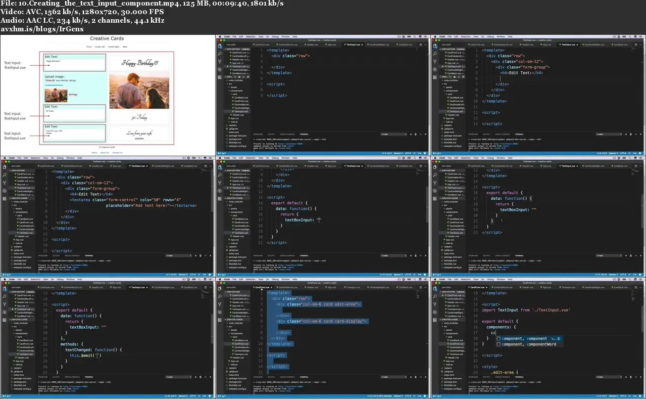Image resolution: width=646 pixels, height=399 pixels.
Task: Click the '30 Today' text input box
Action: 75,115
